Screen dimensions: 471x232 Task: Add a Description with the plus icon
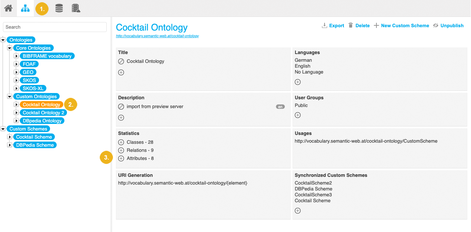121,118
